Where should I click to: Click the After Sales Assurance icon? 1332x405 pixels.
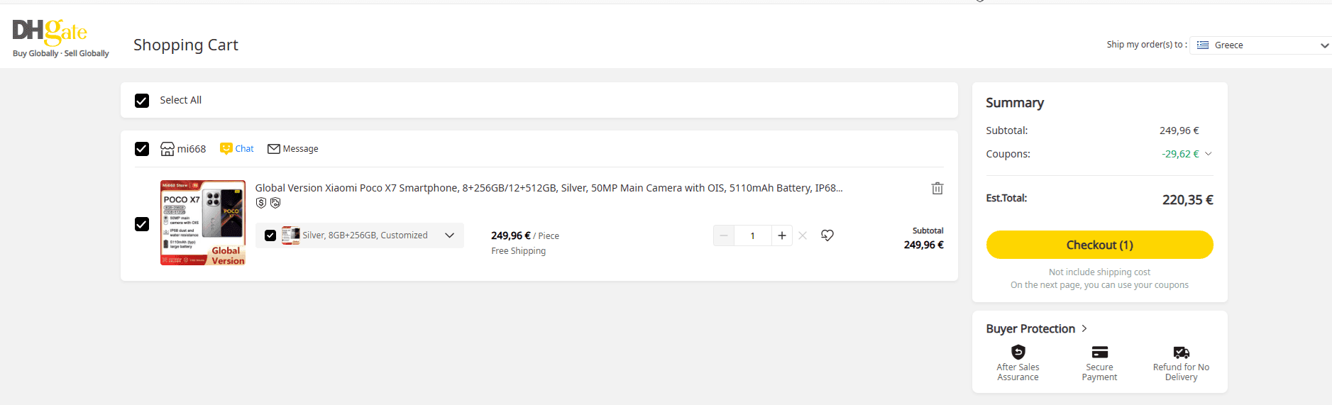1018,352
